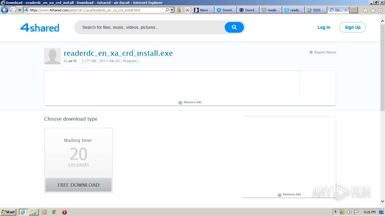Screen dimensions: 385x216
Task: Click the FREE DOWNLOAD button
Action: (x=79, y=185)
